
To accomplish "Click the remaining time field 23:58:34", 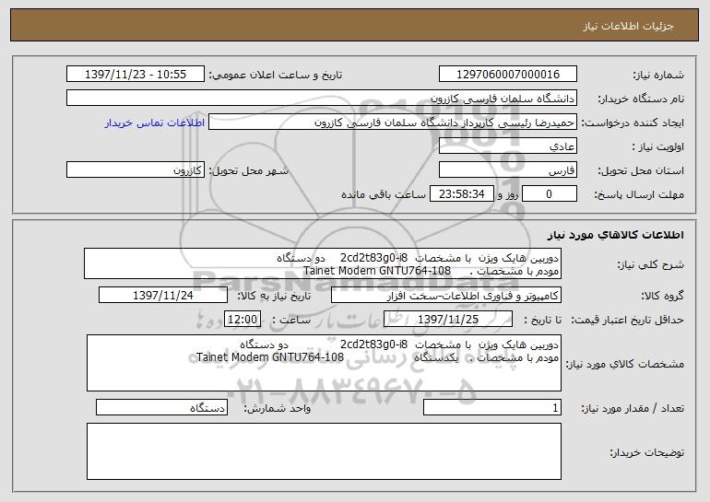I will [461, 193].
